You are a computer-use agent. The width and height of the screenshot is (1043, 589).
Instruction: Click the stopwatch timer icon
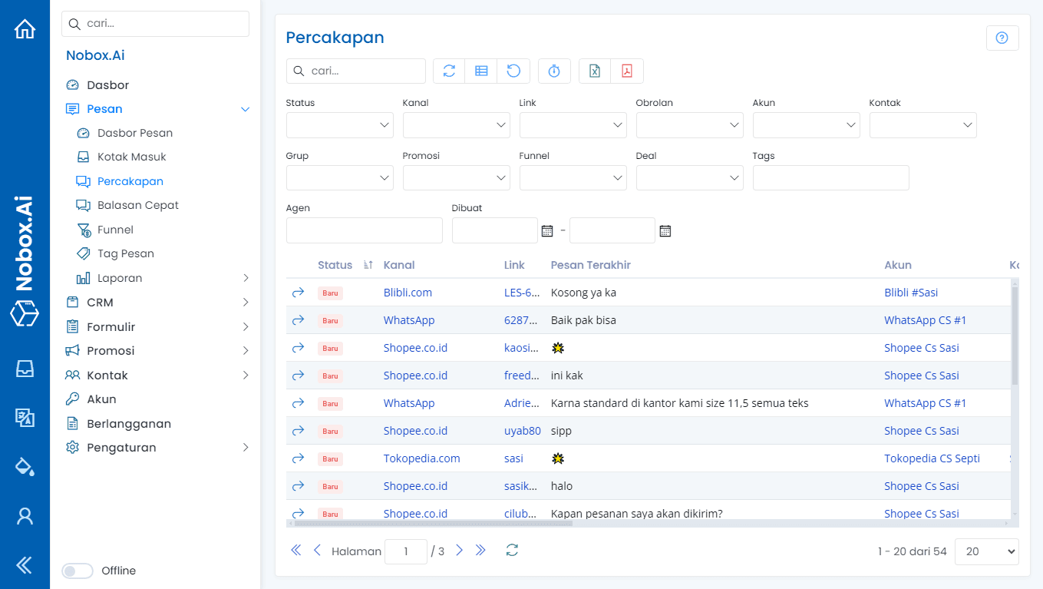coord(554,71)
